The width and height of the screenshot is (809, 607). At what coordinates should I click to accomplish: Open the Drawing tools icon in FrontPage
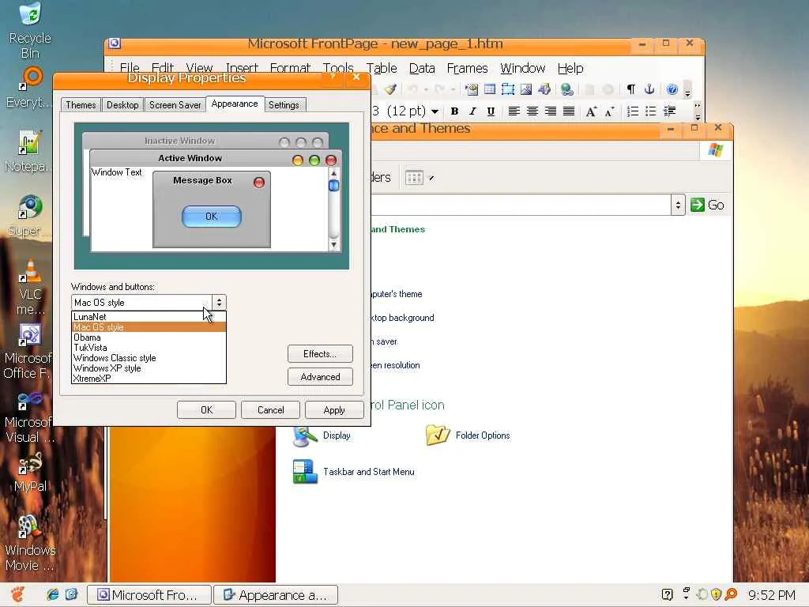coord(544,89)
